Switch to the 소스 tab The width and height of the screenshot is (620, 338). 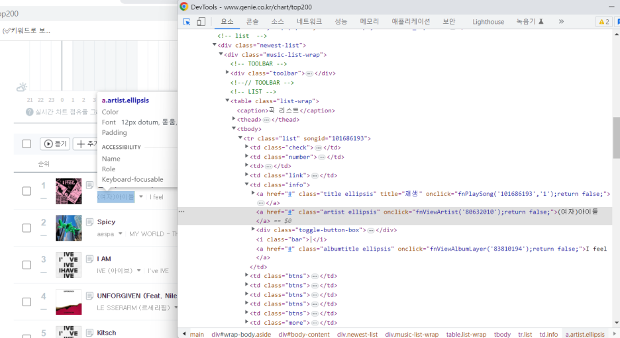coord(278,22)
